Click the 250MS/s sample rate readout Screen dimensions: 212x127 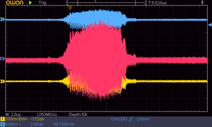click(47, 114)
